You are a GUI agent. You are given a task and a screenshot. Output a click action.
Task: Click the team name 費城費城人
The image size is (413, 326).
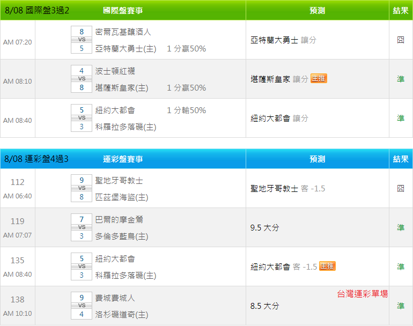(115, 298)
